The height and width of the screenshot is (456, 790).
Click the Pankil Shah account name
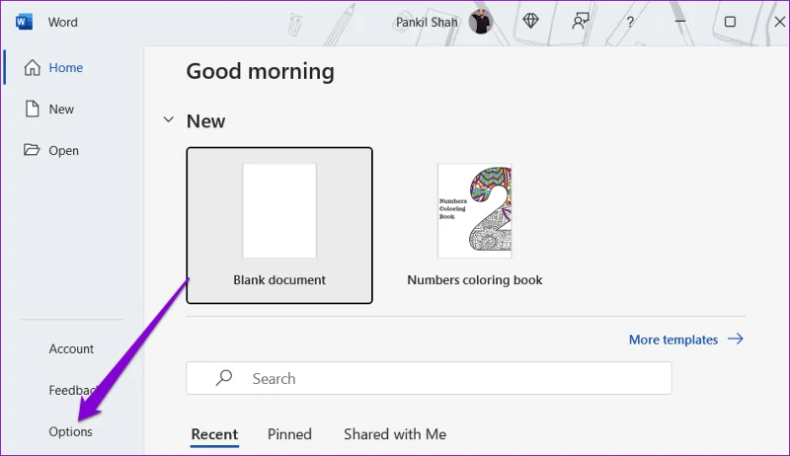coord(427,22)
